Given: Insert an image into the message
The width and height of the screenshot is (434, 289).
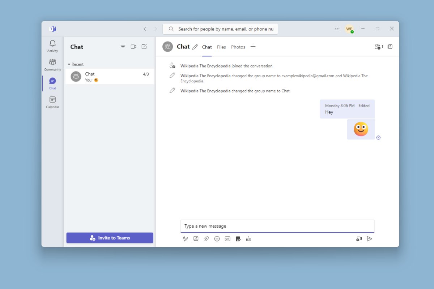Looking at the screenshot, I should 196,239.
